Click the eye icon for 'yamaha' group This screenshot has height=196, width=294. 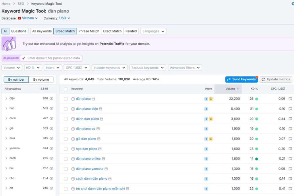tap(51, 148)
